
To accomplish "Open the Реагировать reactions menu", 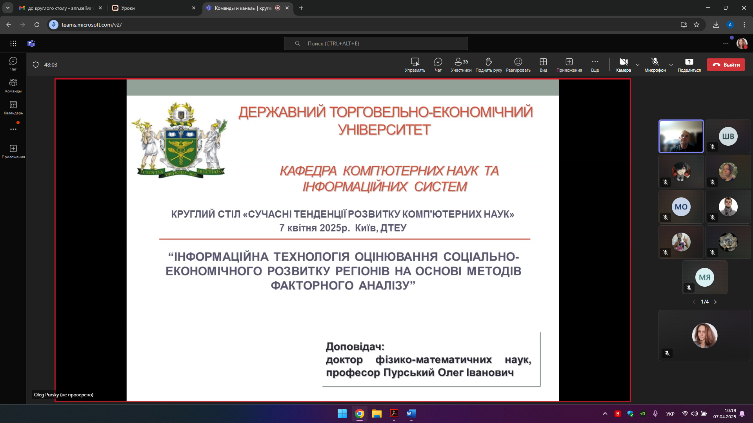I will click(x=518, y=65).
